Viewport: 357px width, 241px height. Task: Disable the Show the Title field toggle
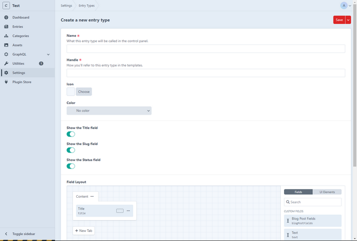pyautogui.click(x=71, y=134)
